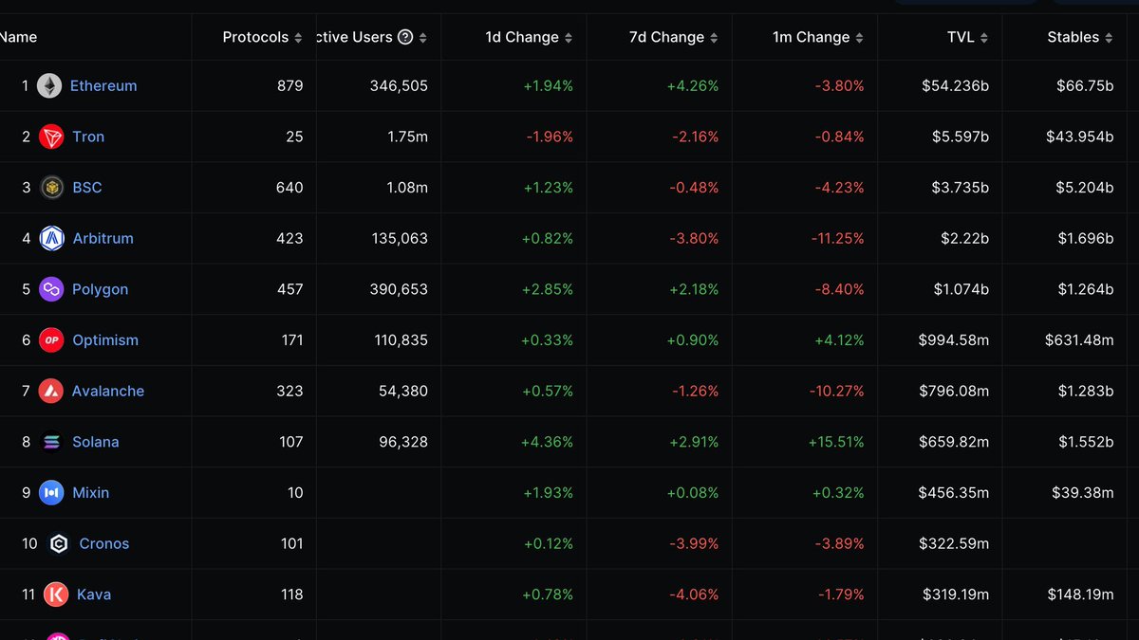
Task: Click the Arbitrum logo icon
Action: coord(50,238)
